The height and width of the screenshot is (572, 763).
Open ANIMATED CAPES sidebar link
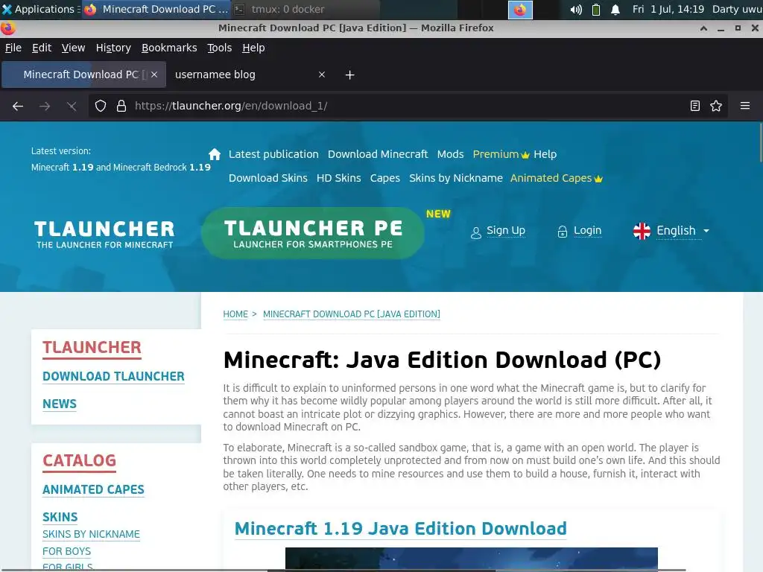93,490
